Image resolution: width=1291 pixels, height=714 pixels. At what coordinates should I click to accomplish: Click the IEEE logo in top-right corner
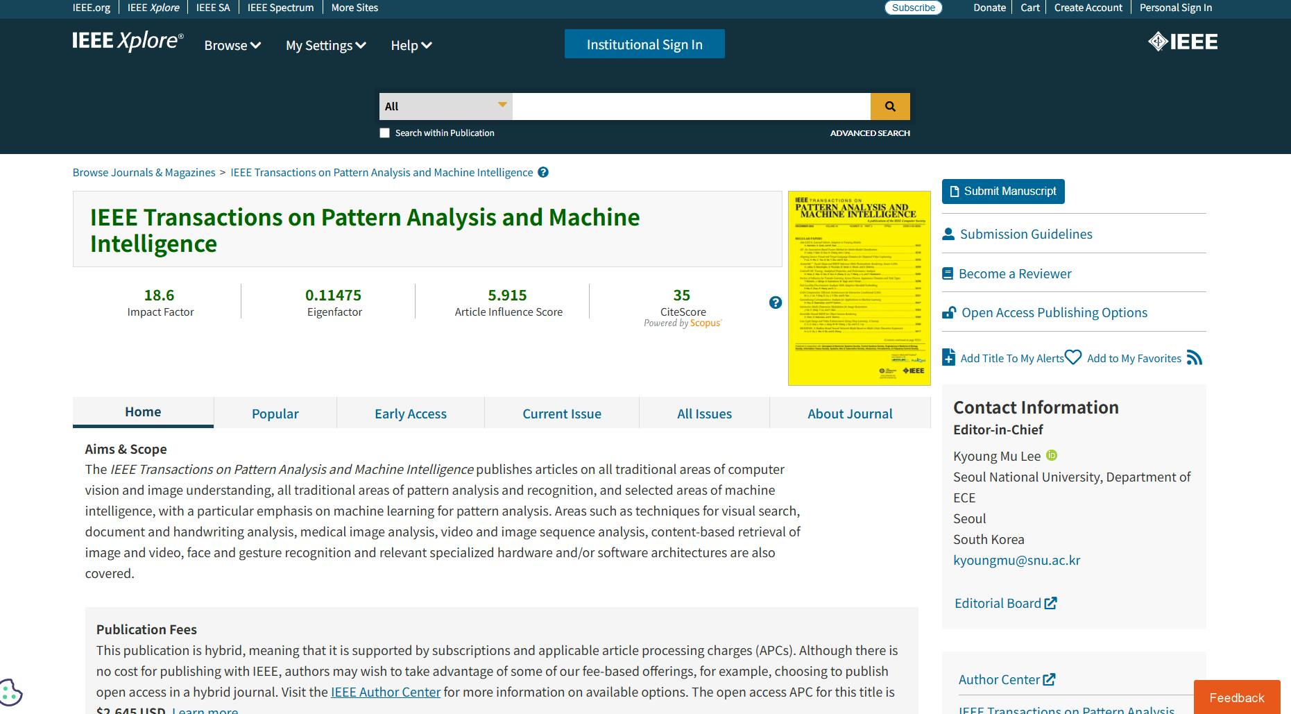click(1181, 42)
